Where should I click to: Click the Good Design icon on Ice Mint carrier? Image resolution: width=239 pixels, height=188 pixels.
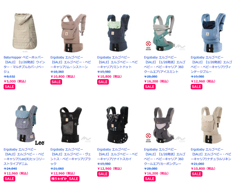point(148,46)
